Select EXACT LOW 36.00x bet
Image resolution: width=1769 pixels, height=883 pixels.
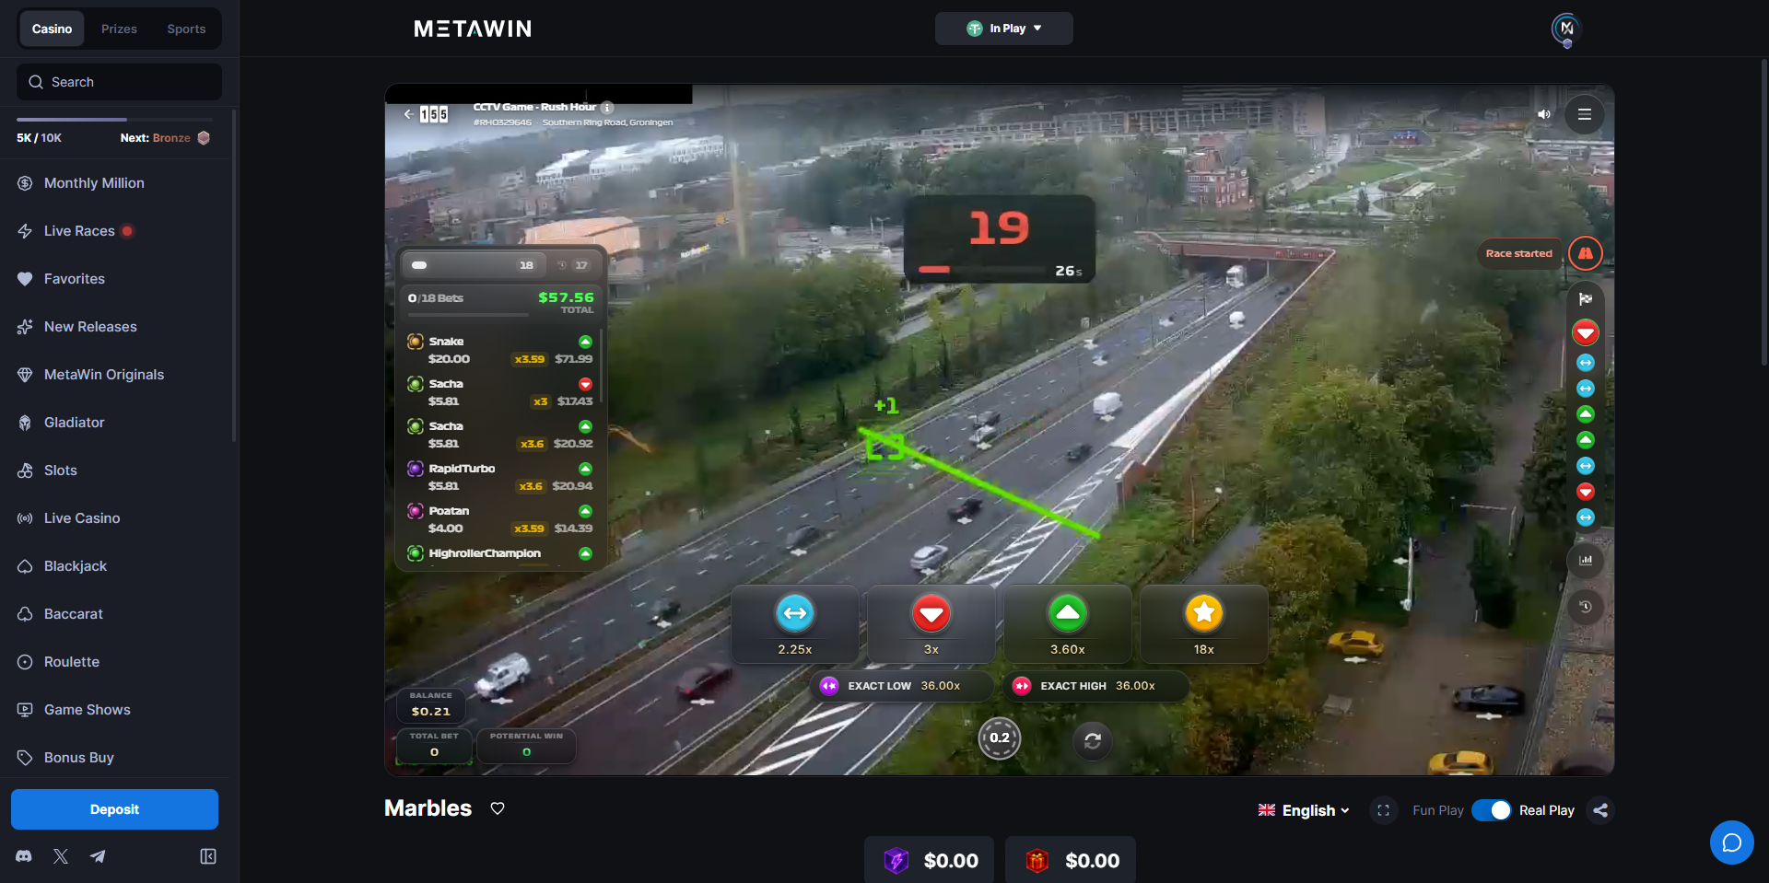[x=903, y=686]
